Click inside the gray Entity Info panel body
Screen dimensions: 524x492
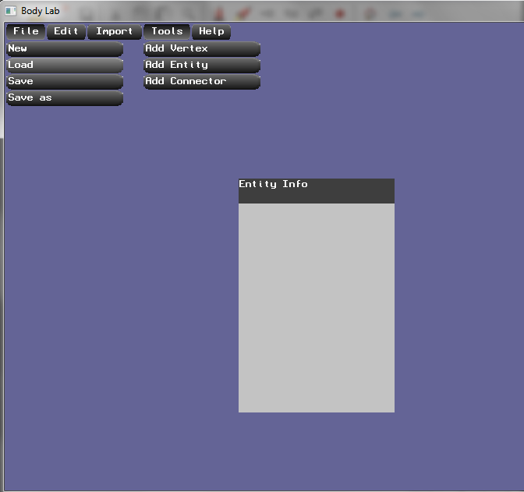316,308
